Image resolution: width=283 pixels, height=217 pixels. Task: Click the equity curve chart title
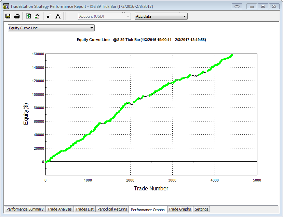tap(141, 40)
